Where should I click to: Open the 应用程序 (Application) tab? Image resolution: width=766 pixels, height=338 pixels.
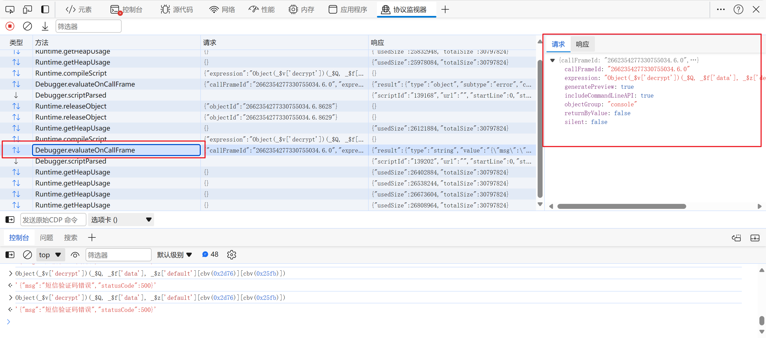click(348, 10)
